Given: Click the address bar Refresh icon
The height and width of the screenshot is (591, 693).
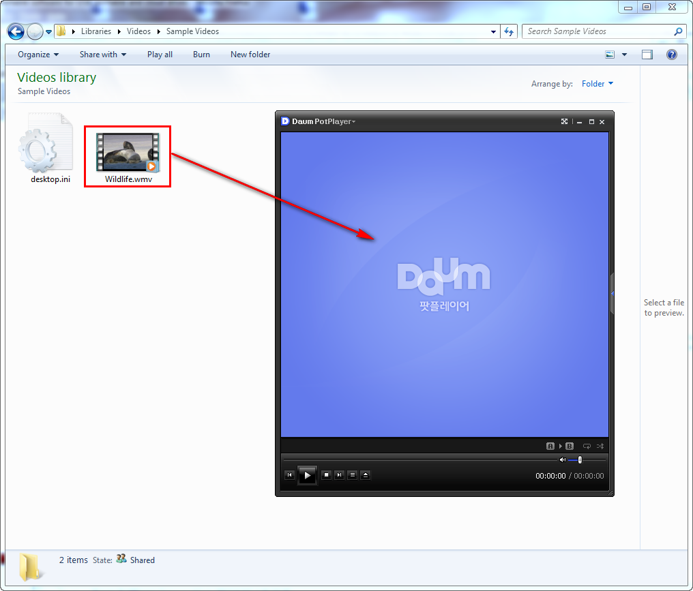Looking at the screenshot, I should [x=509, y=32].
